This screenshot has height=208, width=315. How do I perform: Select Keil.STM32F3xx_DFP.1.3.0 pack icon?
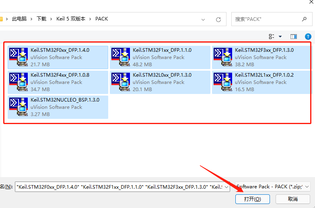point(223,57)
